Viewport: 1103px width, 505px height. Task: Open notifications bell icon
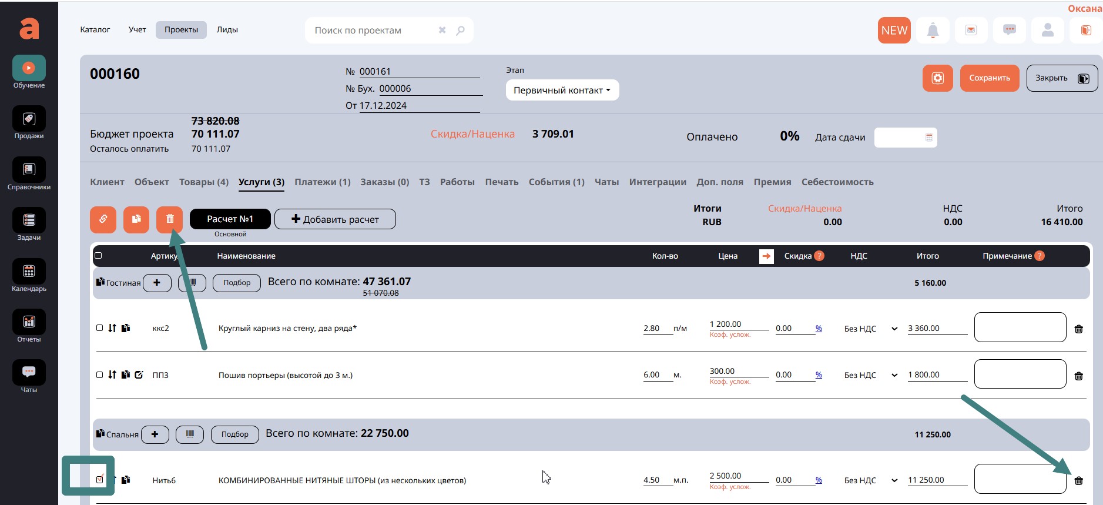tap(933, 31)
